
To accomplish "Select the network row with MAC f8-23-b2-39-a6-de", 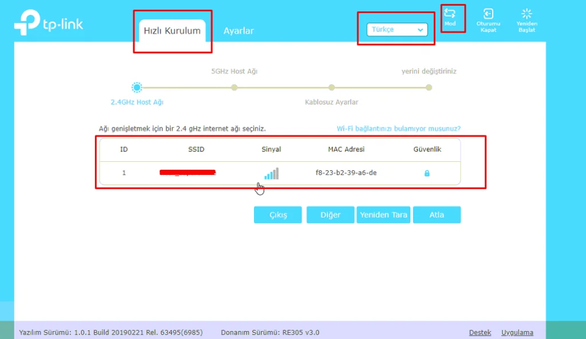I will click(x=346, y=173).
